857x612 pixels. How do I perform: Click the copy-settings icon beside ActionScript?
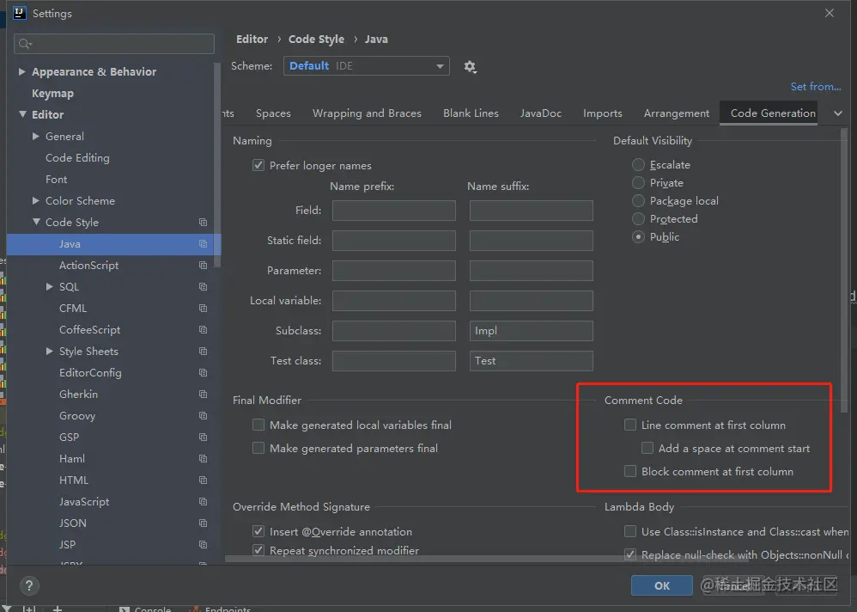coord(203,266)
